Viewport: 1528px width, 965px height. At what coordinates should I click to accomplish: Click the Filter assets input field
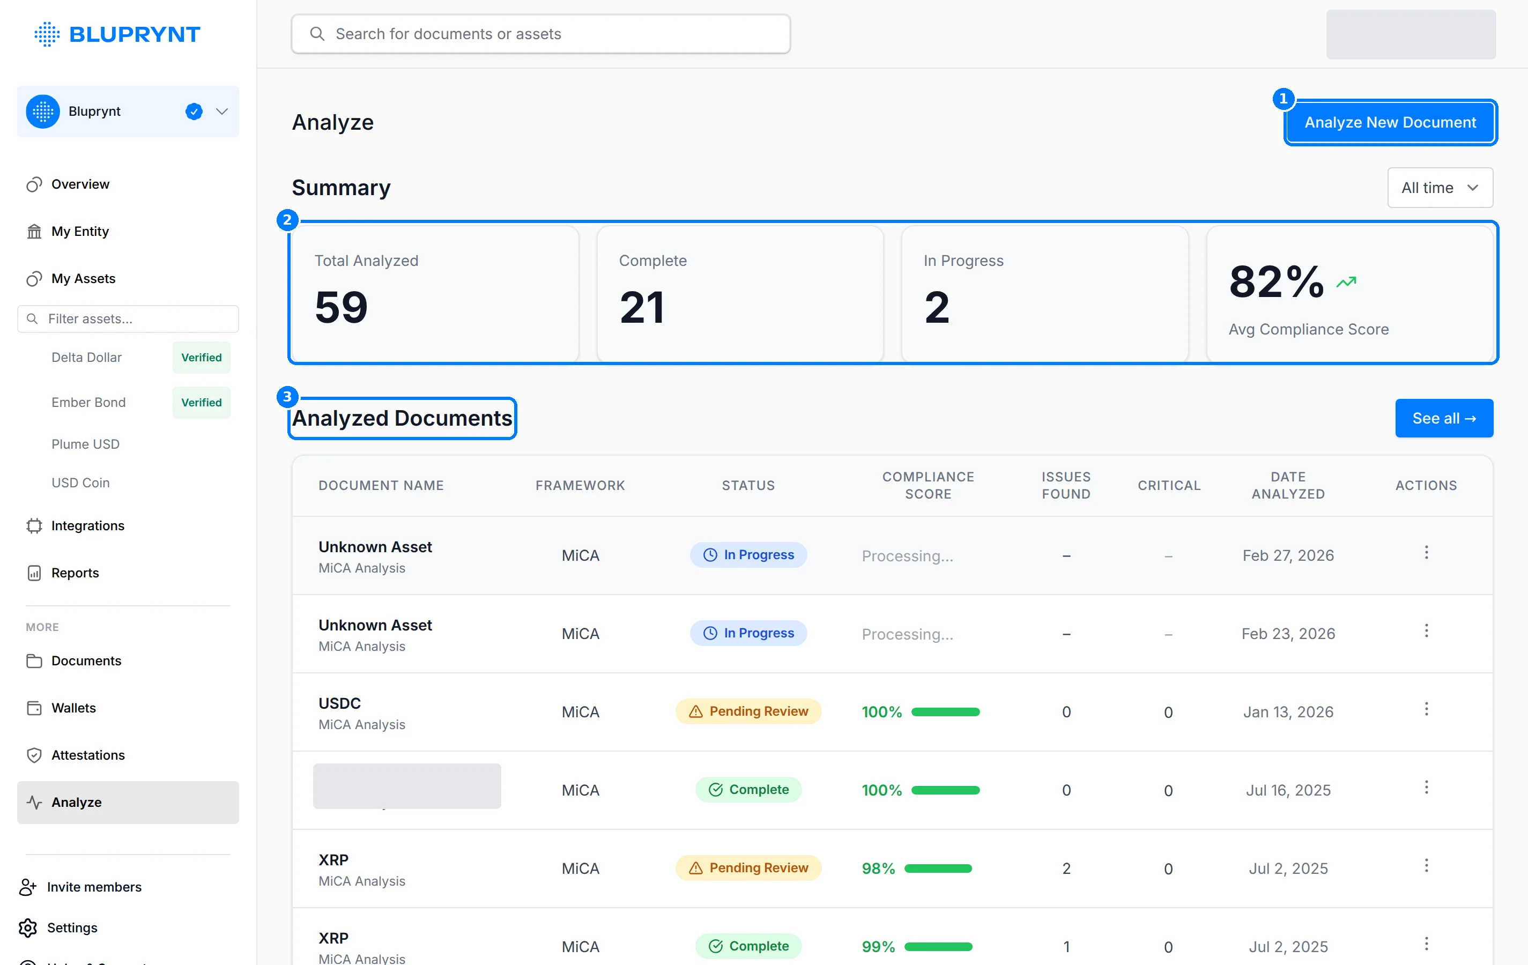click(128, 318)
